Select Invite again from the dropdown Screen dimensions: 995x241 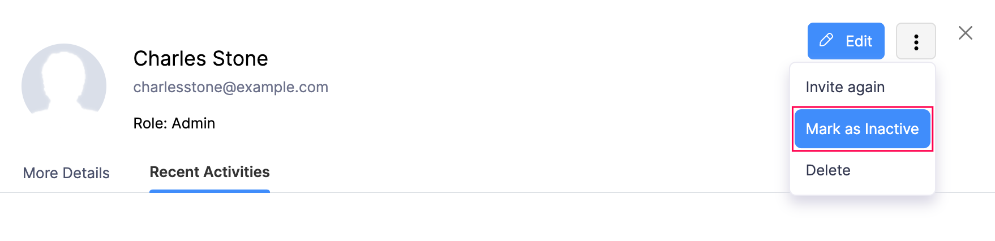click(x=844, y=87)
